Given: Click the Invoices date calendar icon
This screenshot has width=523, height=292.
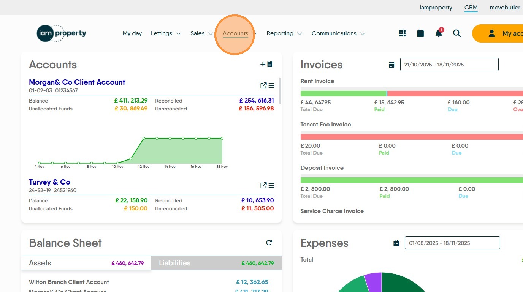Looking at the screenshot, I should point(391,65).
